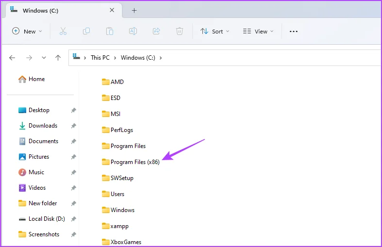Click the pin icon next to Local Disk (D:)
Image resolution: width=382 pixels, height=247 pixels.
pos(74,219)
